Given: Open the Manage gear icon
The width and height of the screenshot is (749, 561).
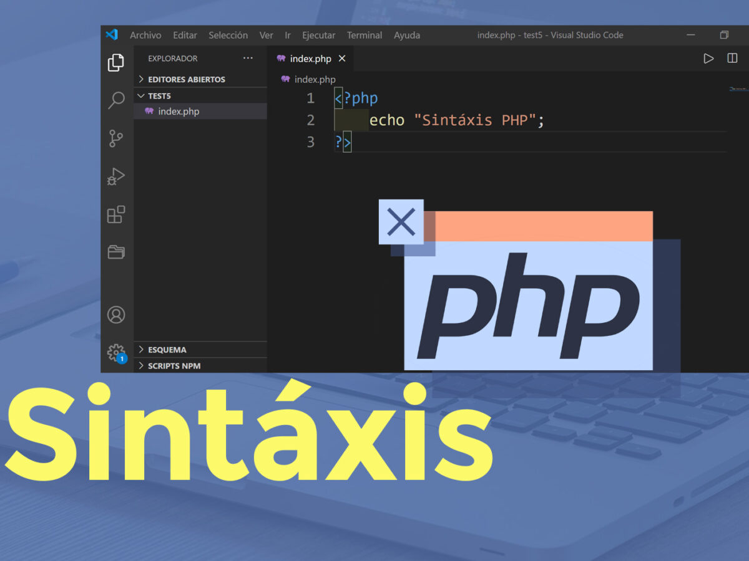Looking at the screenshot, I should click(x=116, y=353).
